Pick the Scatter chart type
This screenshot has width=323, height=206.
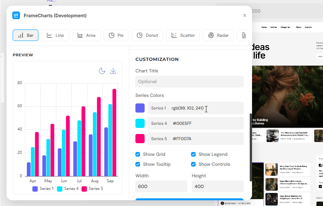coord(183,35)
